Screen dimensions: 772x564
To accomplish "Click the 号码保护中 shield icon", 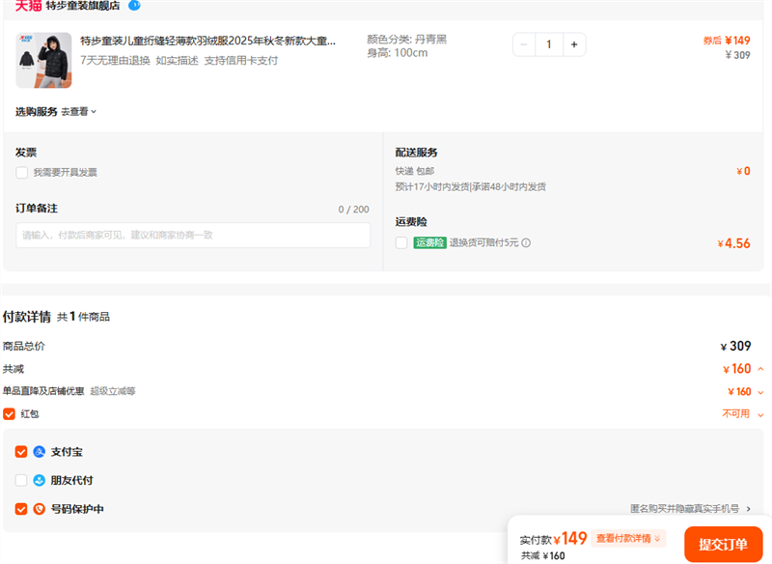I will point(40,509).
